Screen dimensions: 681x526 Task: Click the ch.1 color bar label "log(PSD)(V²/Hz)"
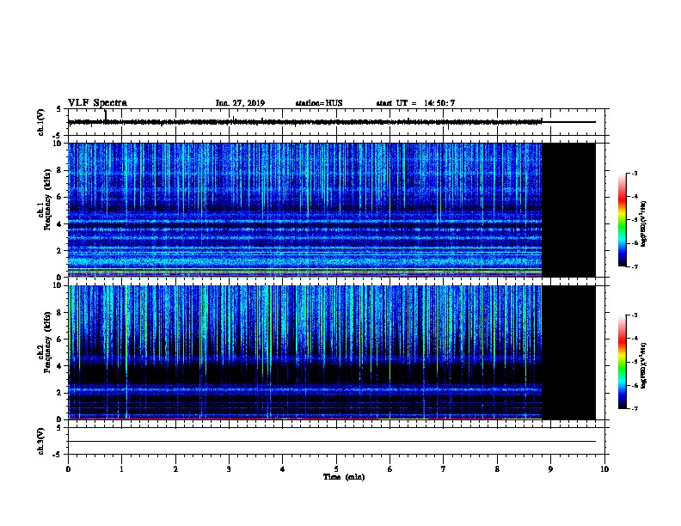[x=644, y=223]
